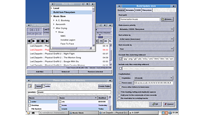Check Re-read data for existing tracks

(x=119, y=98)
